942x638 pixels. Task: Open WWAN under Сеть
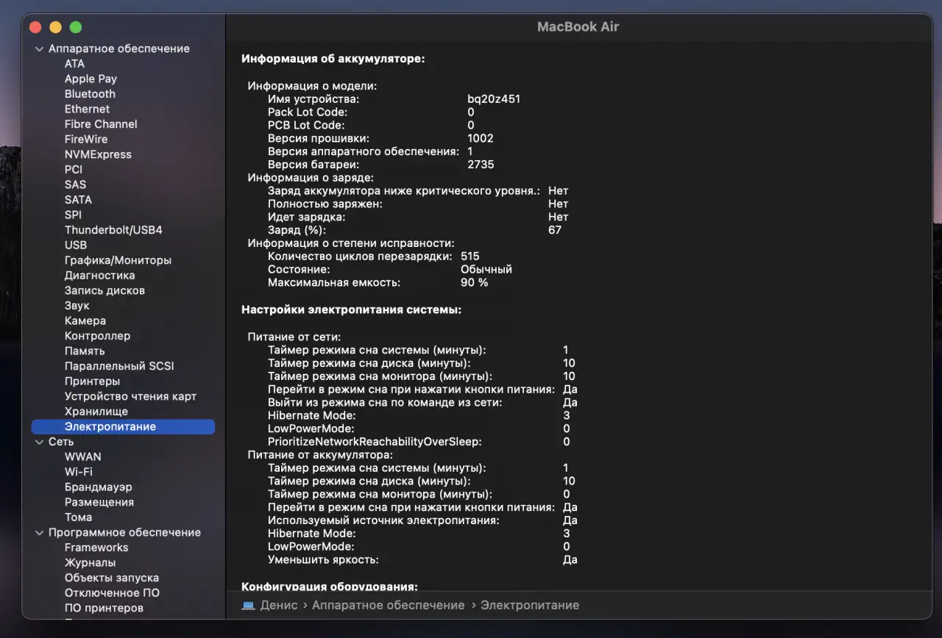[83, 456]
